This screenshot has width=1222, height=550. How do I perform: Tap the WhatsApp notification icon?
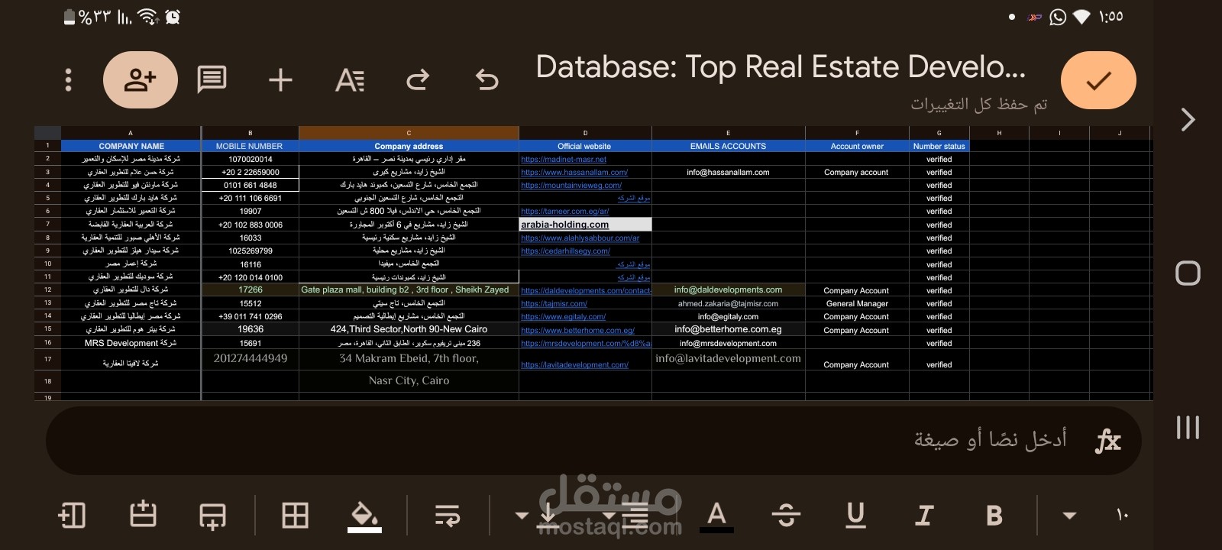[1058, 17]
